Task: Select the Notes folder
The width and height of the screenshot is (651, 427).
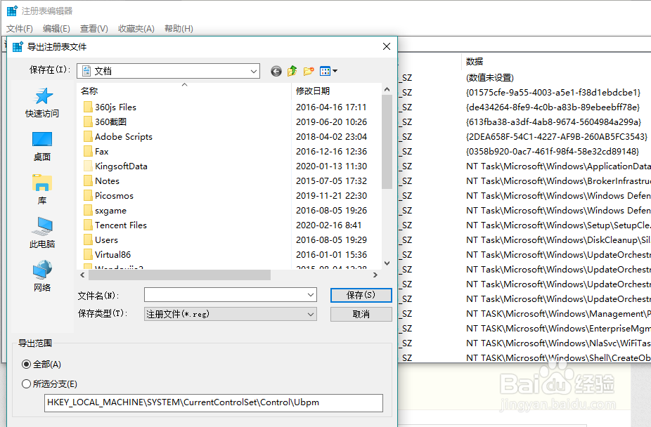Action: (101, 181)
